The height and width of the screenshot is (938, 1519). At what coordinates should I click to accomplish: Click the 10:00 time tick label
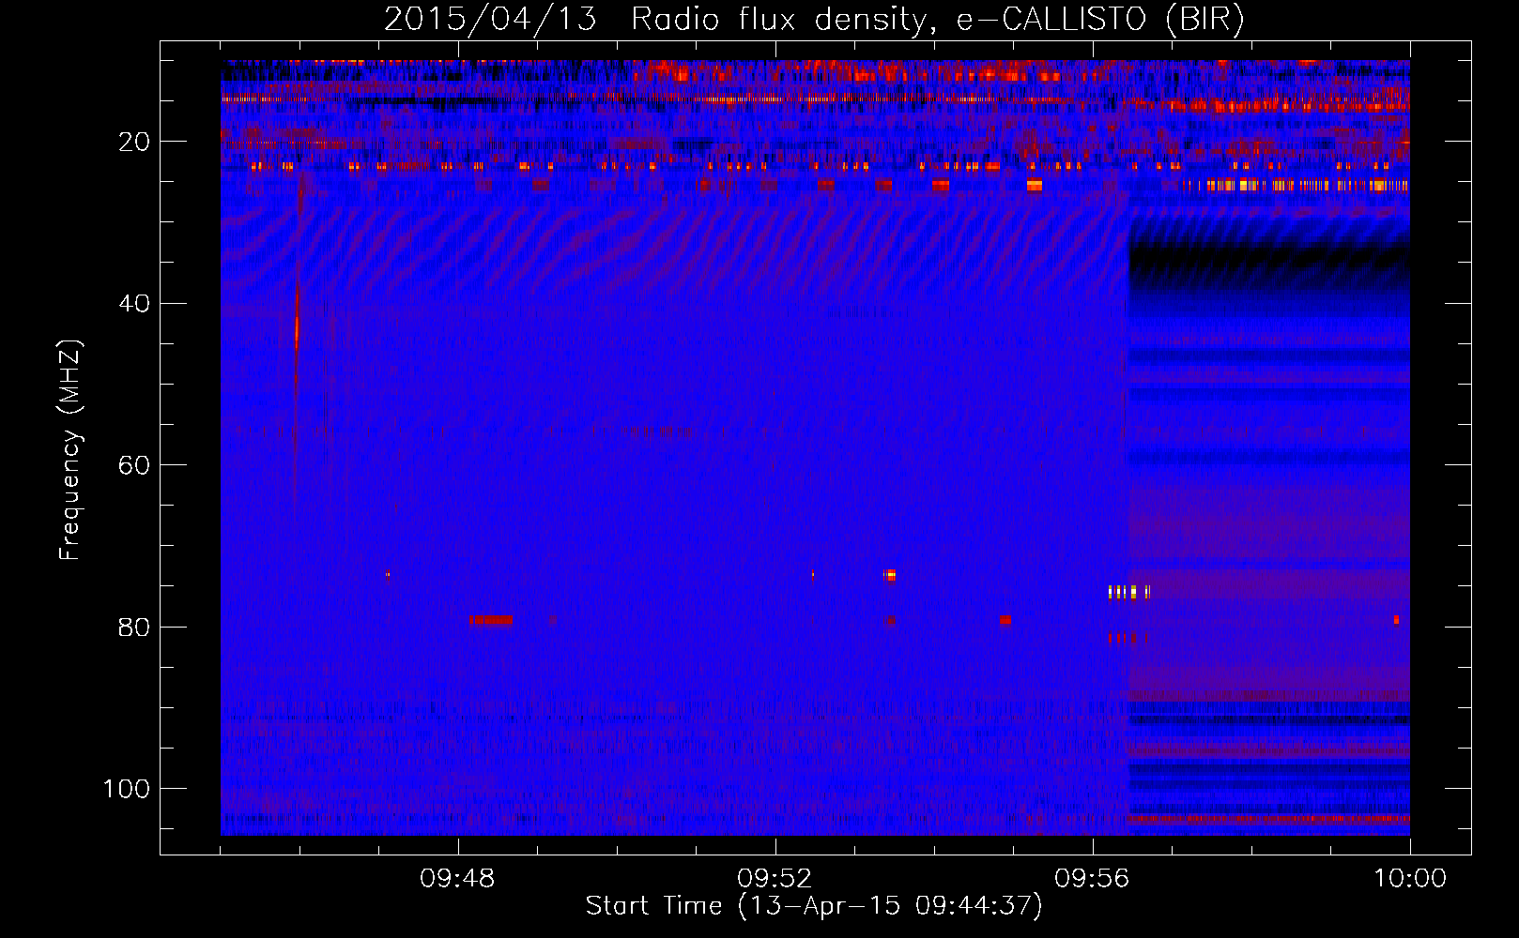click(1410, 879)
